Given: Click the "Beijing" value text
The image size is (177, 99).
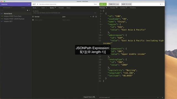Looking at the screenshot, I should click(131, 70).
